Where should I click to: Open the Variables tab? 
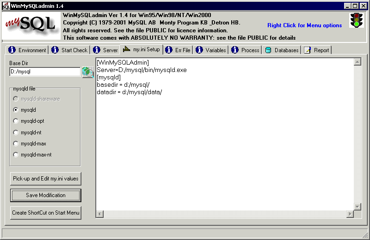[x=211, y=50]
